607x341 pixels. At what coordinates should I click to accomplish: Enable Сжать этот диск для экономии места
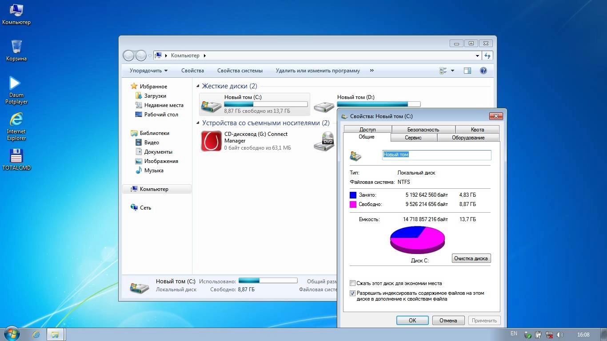(353, 283)
